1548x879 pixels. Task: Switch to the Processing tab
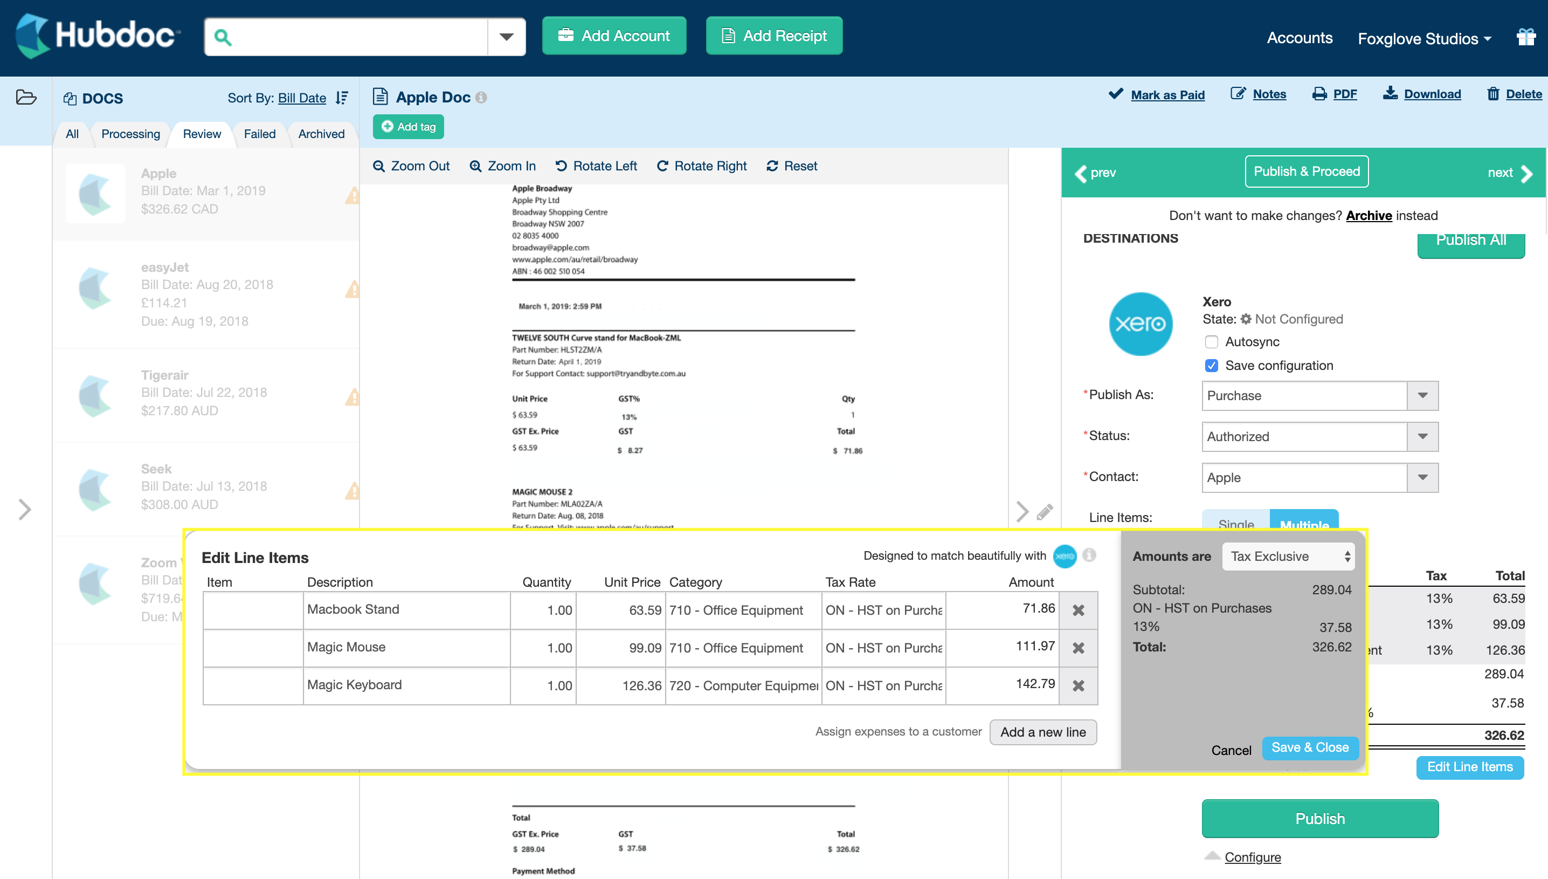point(130,134)
